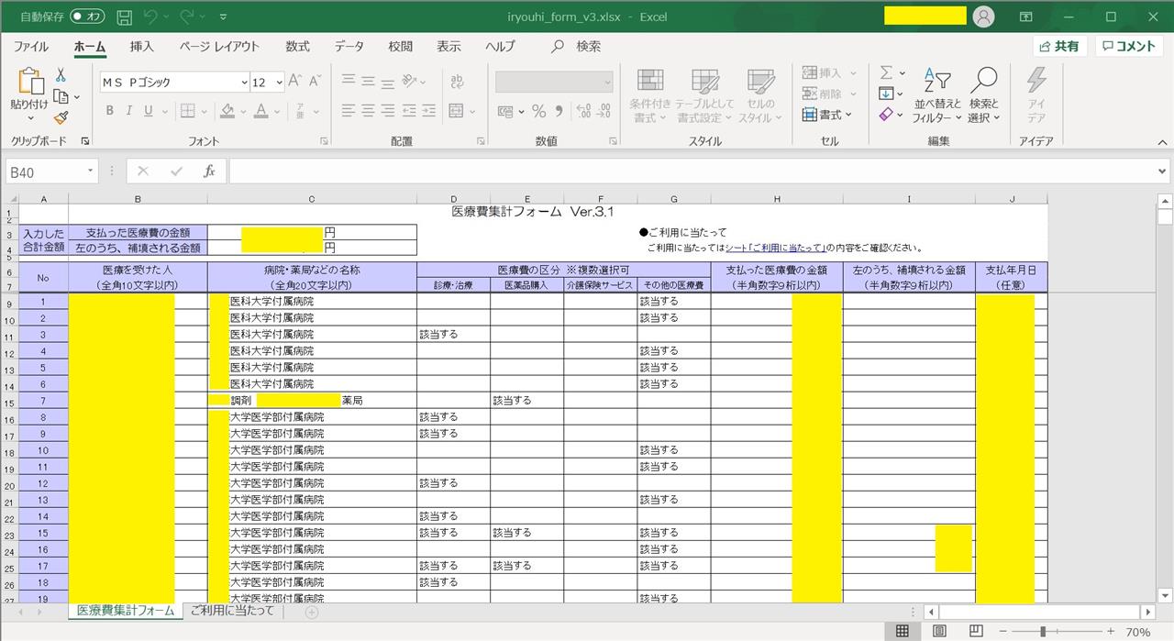Click Format as Table (テーブルとして書式設定)

[705, 94]
